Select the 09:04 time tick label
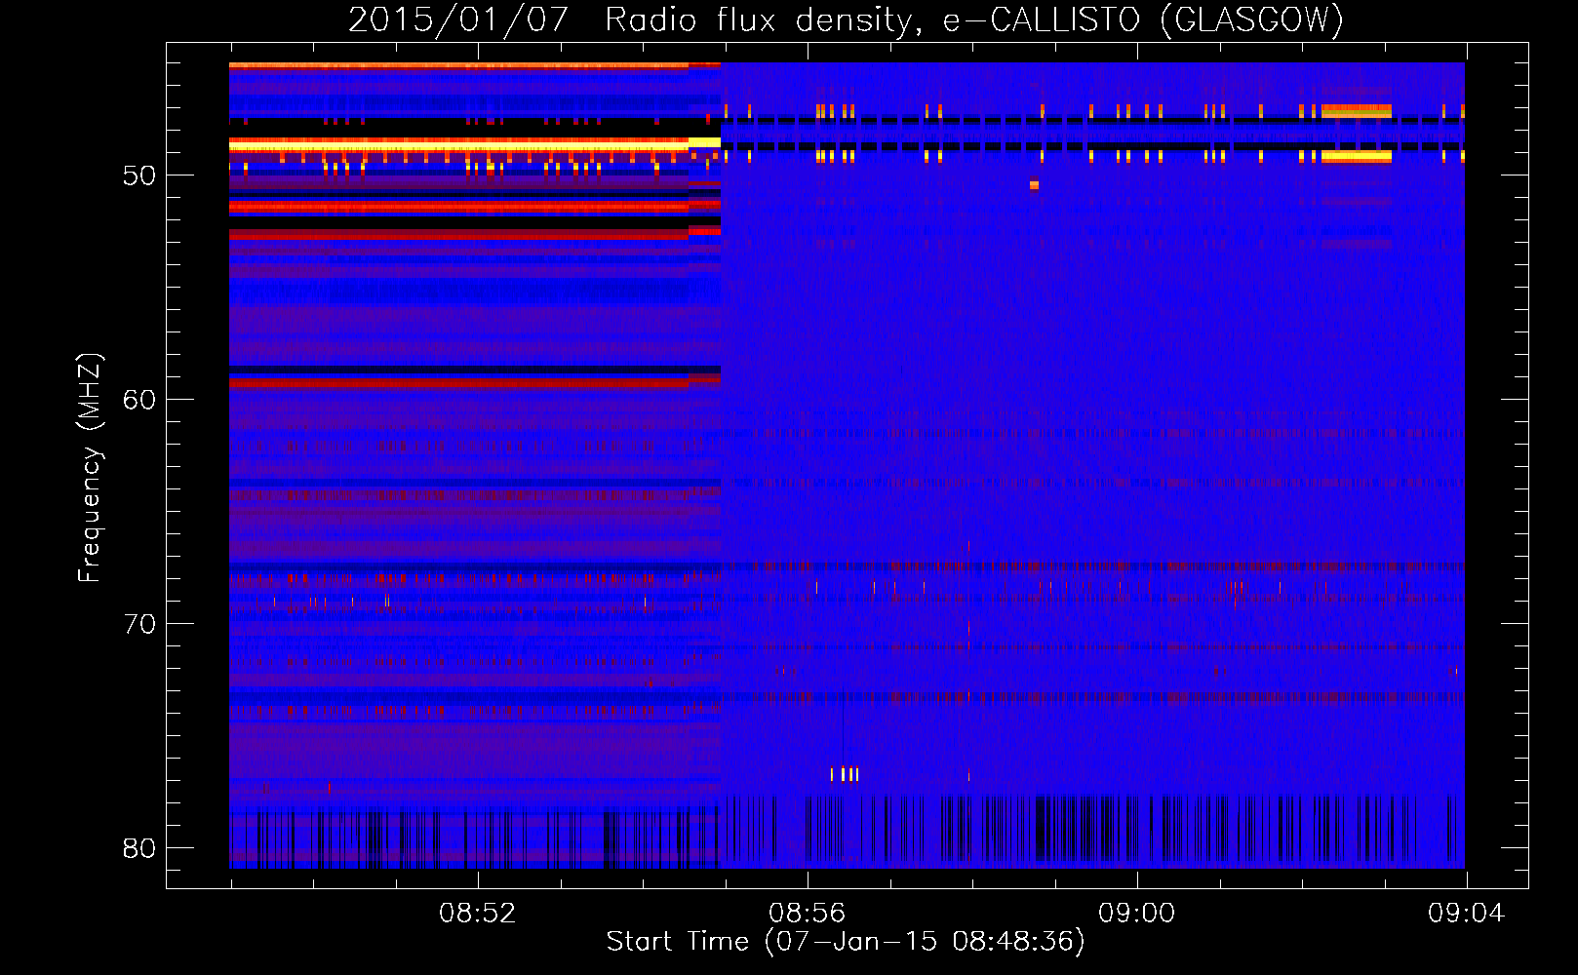The width and height of the screenshot is (1578, 975). tap(1466, 914)
